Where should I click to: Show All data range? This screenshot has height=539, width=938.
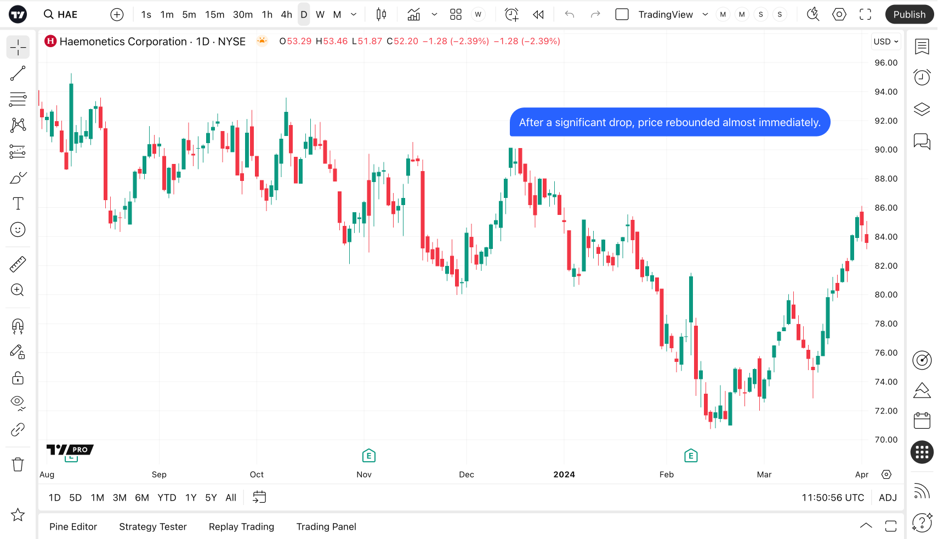[x=231, y=497]
